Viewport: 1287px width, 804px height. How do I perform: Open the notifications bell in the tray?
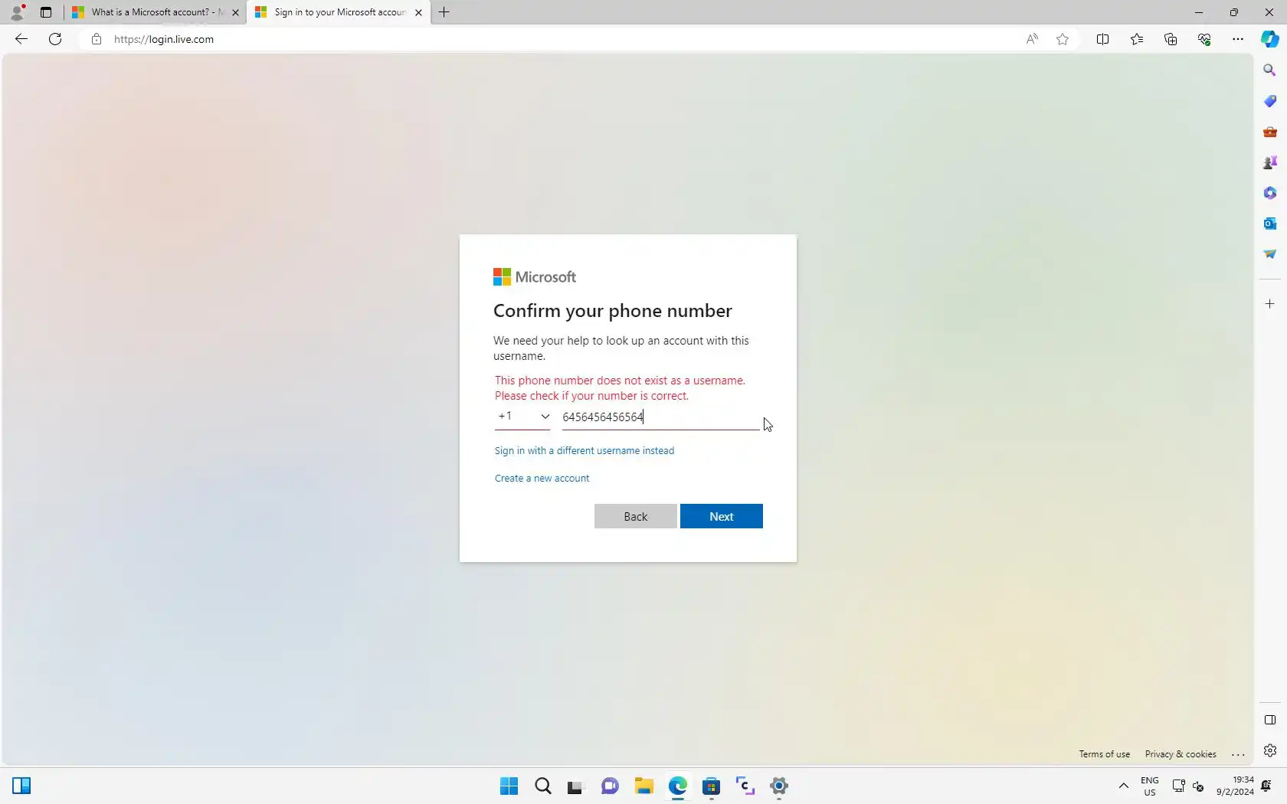tap(1266, 786)
